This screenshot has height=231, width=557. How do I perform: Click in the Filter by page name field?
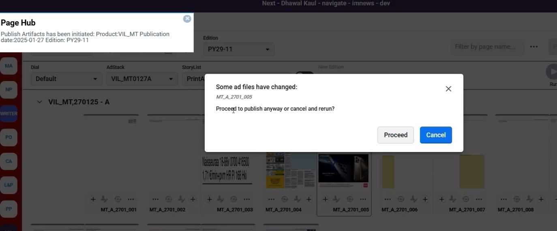pos(487,47)
